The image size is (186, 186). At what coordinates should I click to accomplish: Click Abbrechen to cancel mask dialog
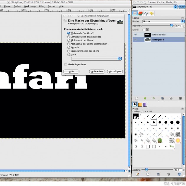tap(97, 71)
